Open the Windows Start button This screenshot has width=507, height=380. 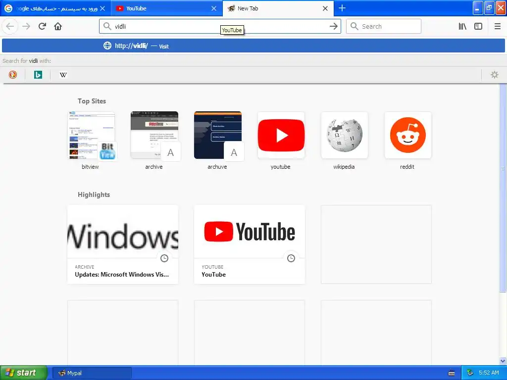(x=23, y=373)
